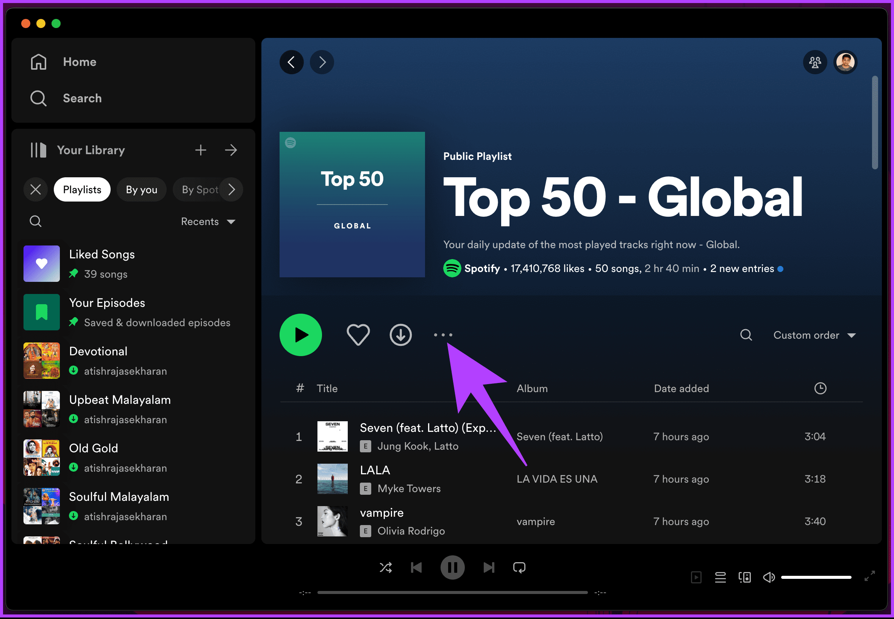Mute the volume speaker

769,577
